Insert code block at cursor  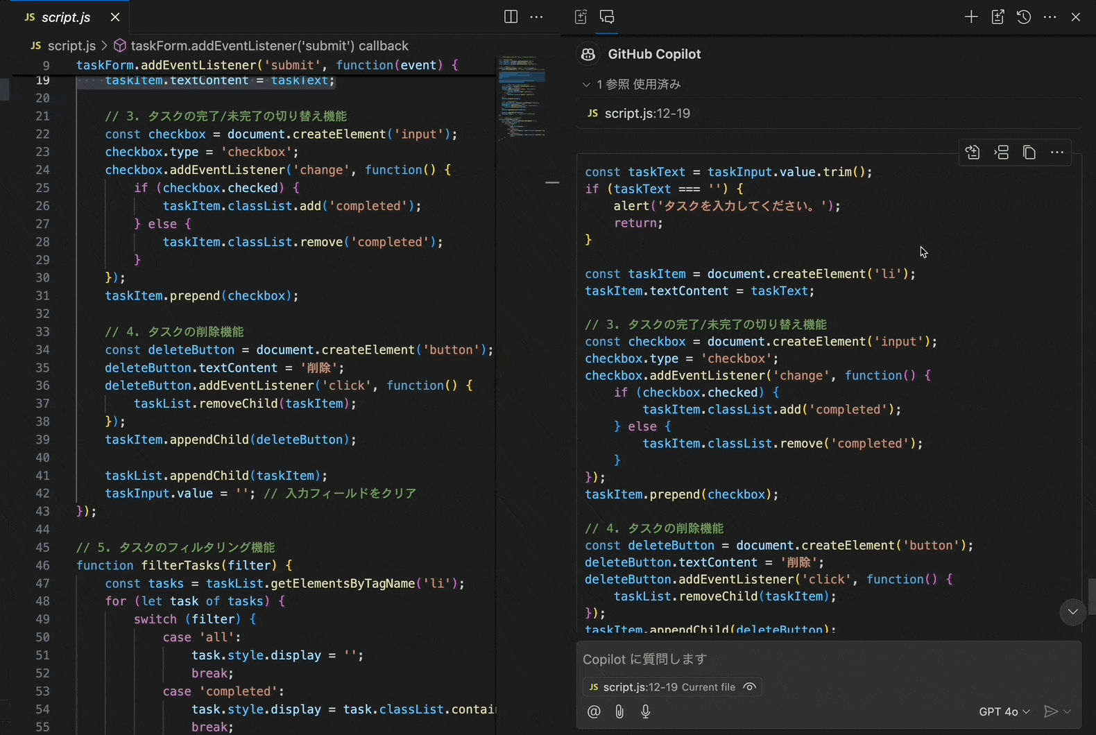point(1002,153)
